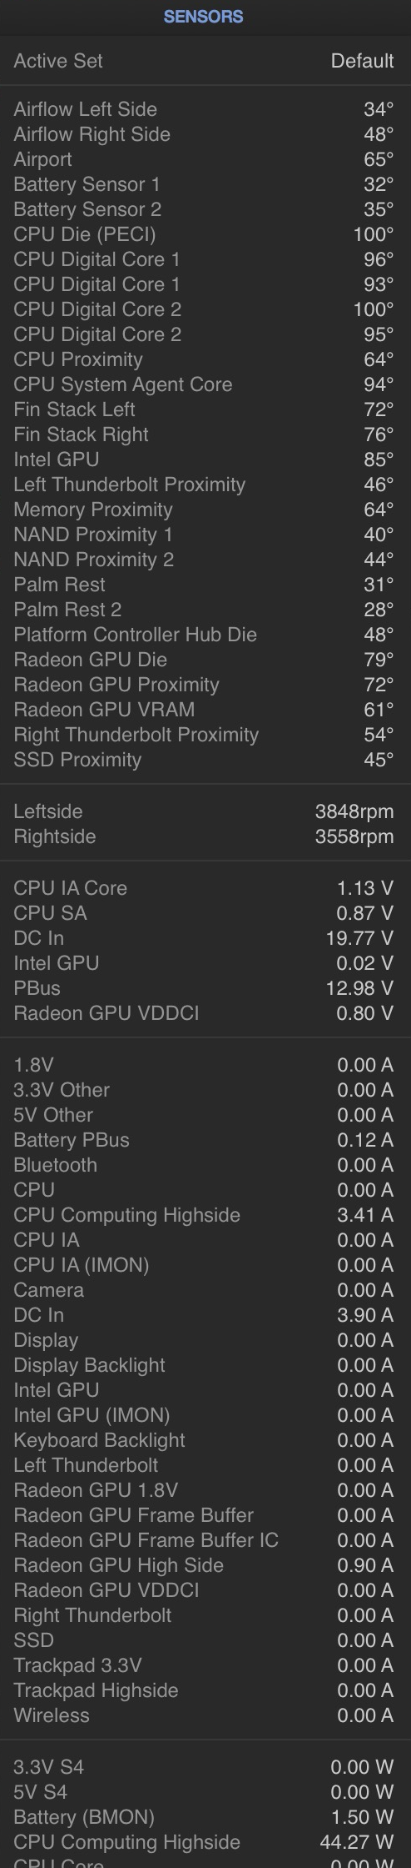The width and height of the screenshot is (411, 1868).
Task: Select the CPU Die (PECI) temperature row
Action: click(205, 234)
